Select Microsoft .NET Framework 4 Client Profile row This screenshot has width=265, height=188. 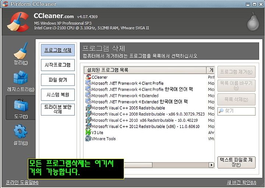127,83
